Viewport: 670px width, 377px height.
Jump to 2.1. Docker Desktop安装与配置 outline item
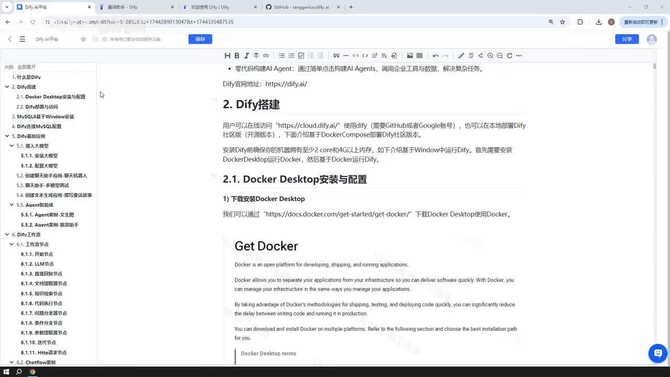click(x=51, y=97)
